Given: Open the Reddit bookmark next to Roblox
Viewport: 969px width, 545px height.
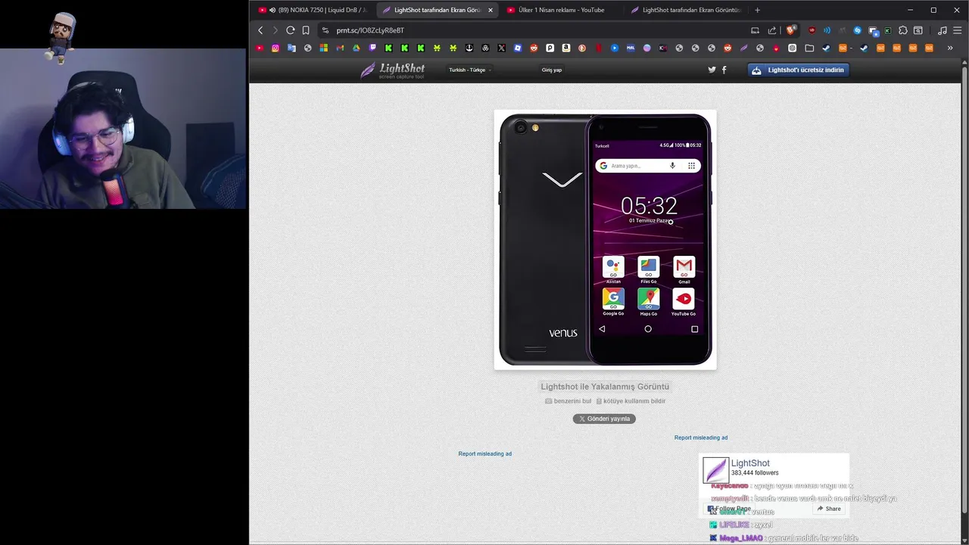Looking at the screenshot, I should [x=534, y=48].
